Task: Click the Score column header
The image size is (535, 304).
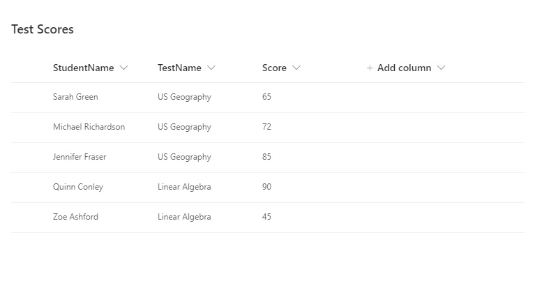Action: coord(274,68)
